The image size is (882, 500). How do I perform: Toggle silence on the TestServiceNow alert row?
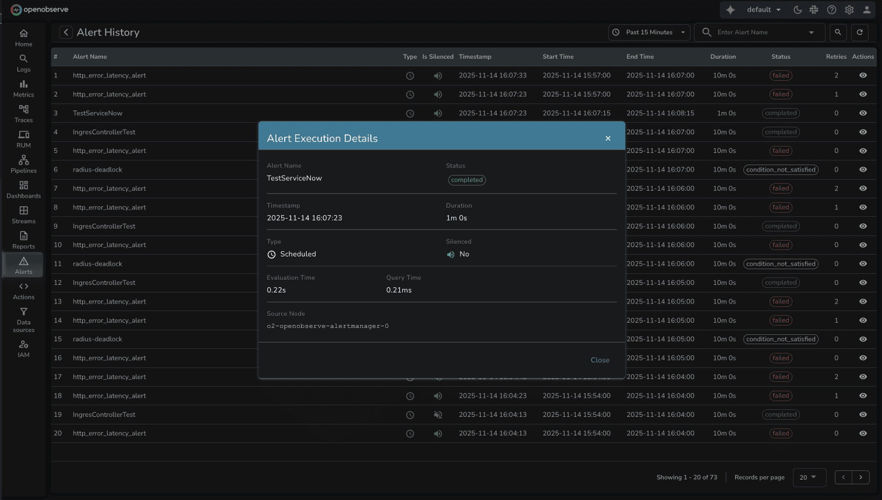(438, 113)
